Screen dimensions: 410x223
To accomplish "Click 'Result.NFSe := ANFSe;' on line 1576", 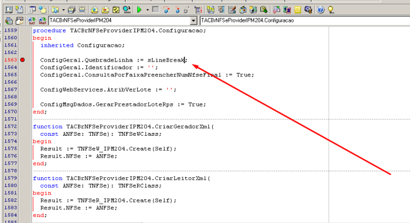I will pyautogui.click(x=79, y=156).
